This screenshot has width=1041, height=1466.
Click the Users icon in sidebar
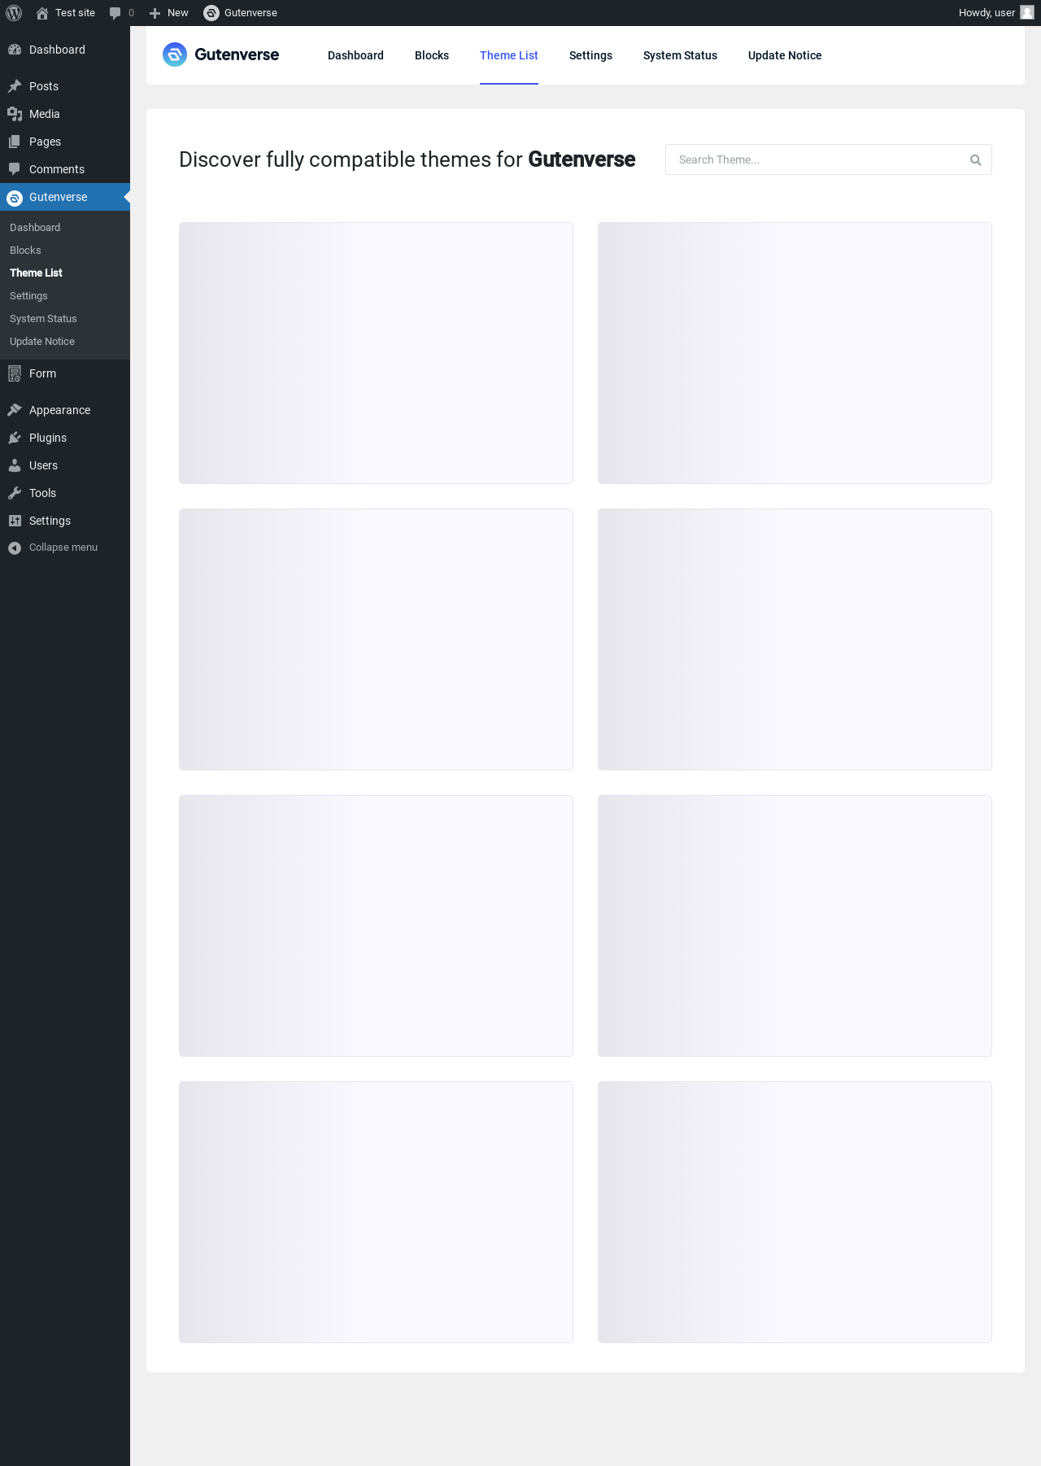point(15,465)
